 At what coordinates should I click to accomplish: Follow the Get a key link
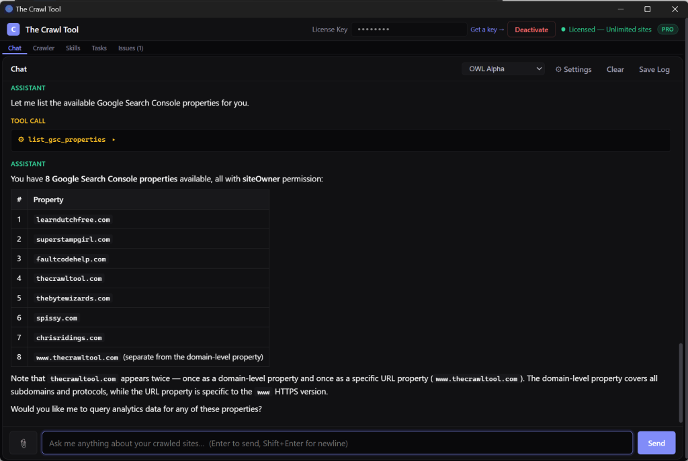(487, 30)
